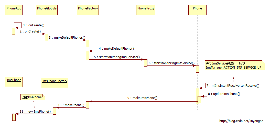The image size is (270, 131).
Task: Click message label '2 : onCreate()'
Action: click(x=30, y=31)
